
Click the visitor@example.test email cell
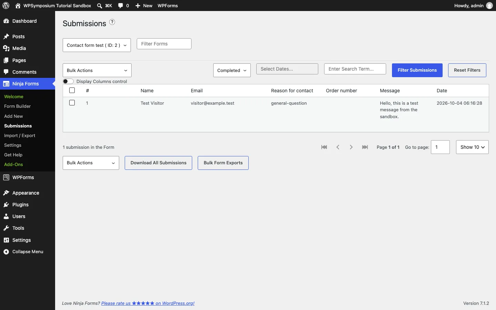213,103
